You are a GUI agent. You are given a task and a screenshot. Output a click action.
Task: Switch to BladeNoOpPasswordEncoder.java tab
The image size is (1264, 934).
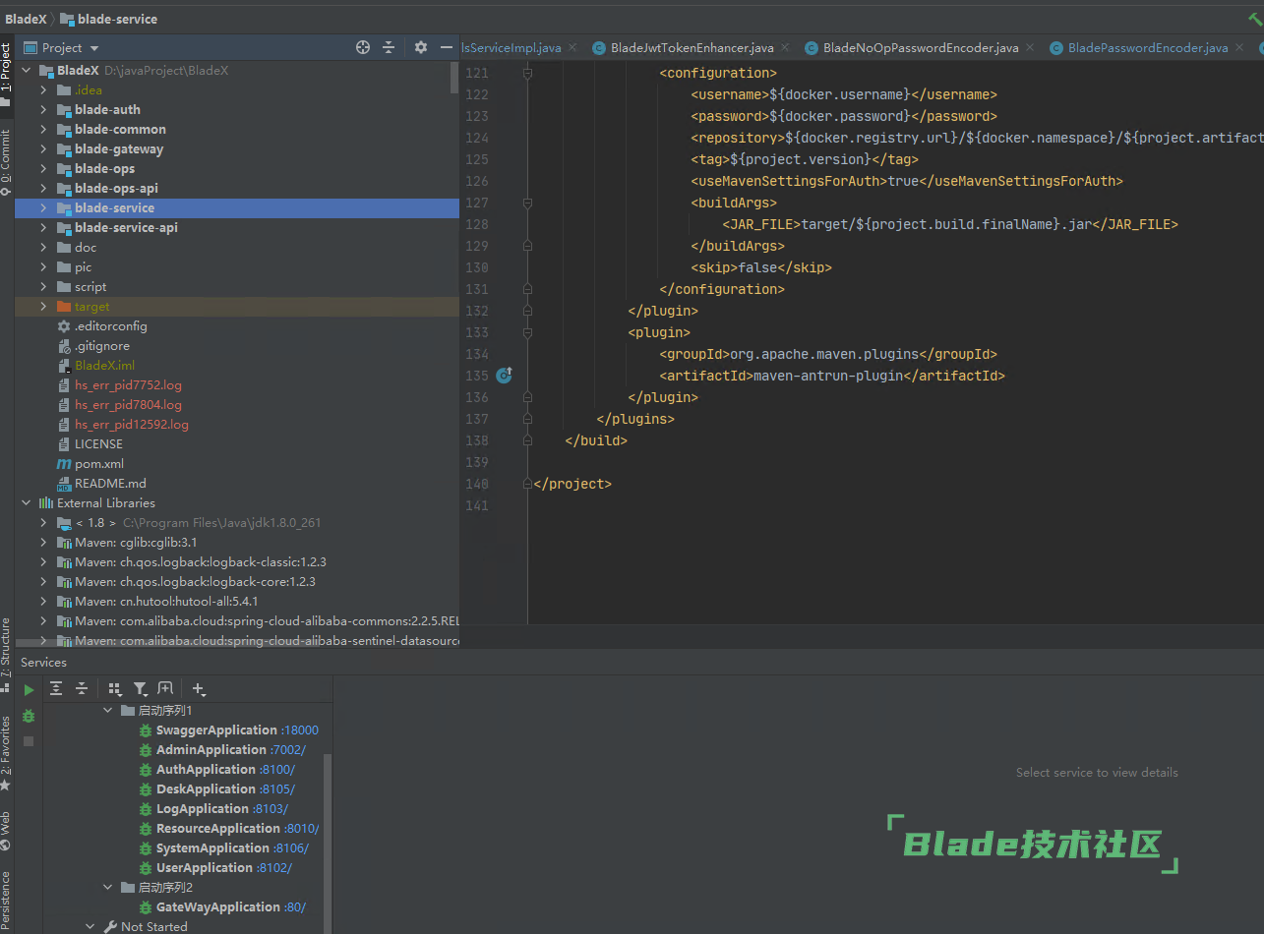click(x=921, y=47)
